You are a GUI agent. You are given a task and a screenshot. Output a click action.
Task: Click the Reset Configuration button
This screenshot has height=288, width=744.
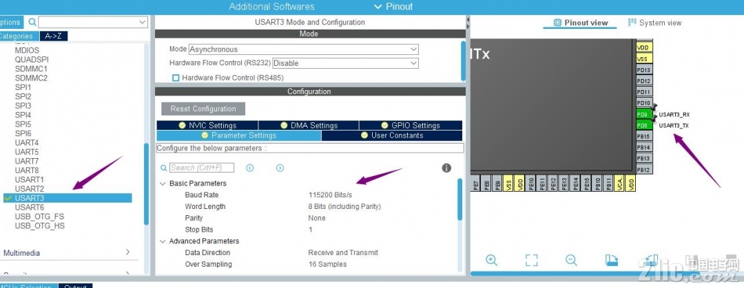tap(203, 109)
